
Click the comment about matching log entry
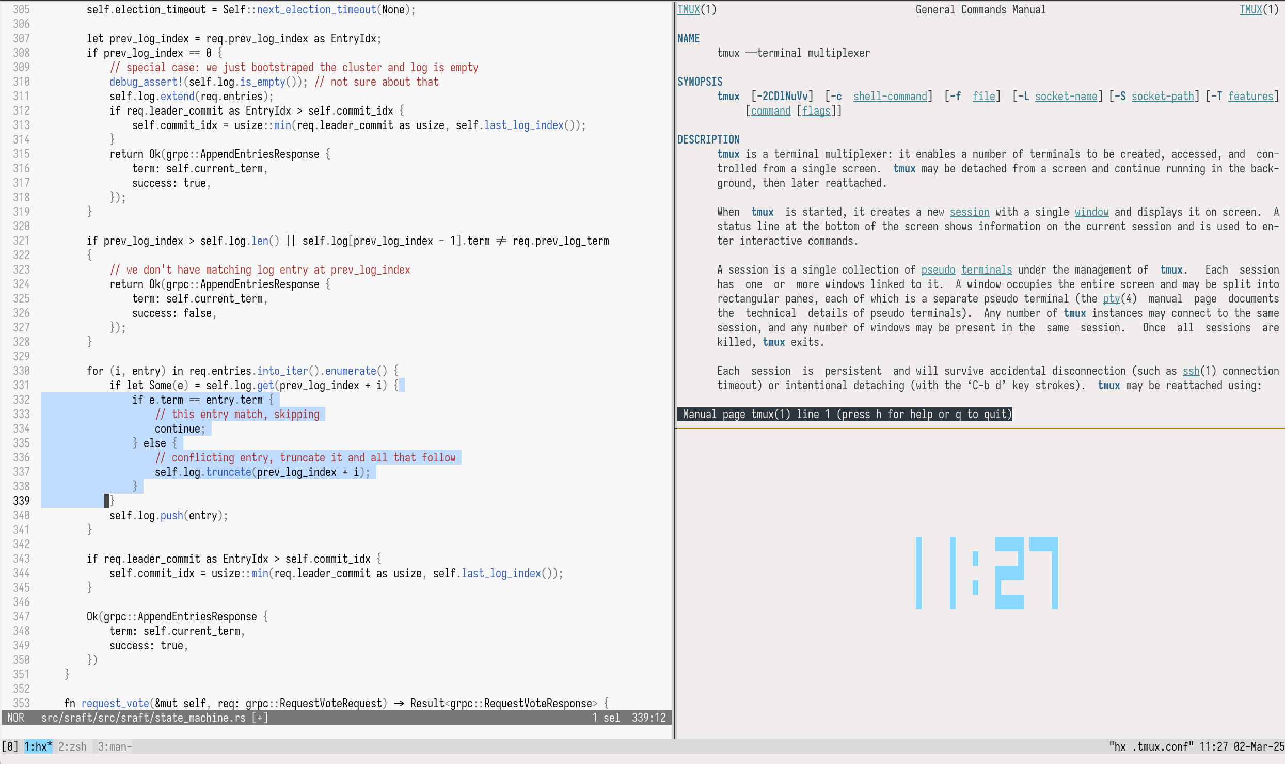click(x=260, y=269)
